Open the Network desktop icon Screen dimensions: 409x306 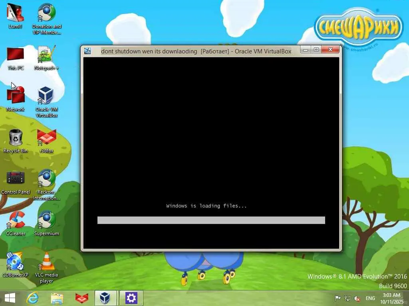point(15,99)
